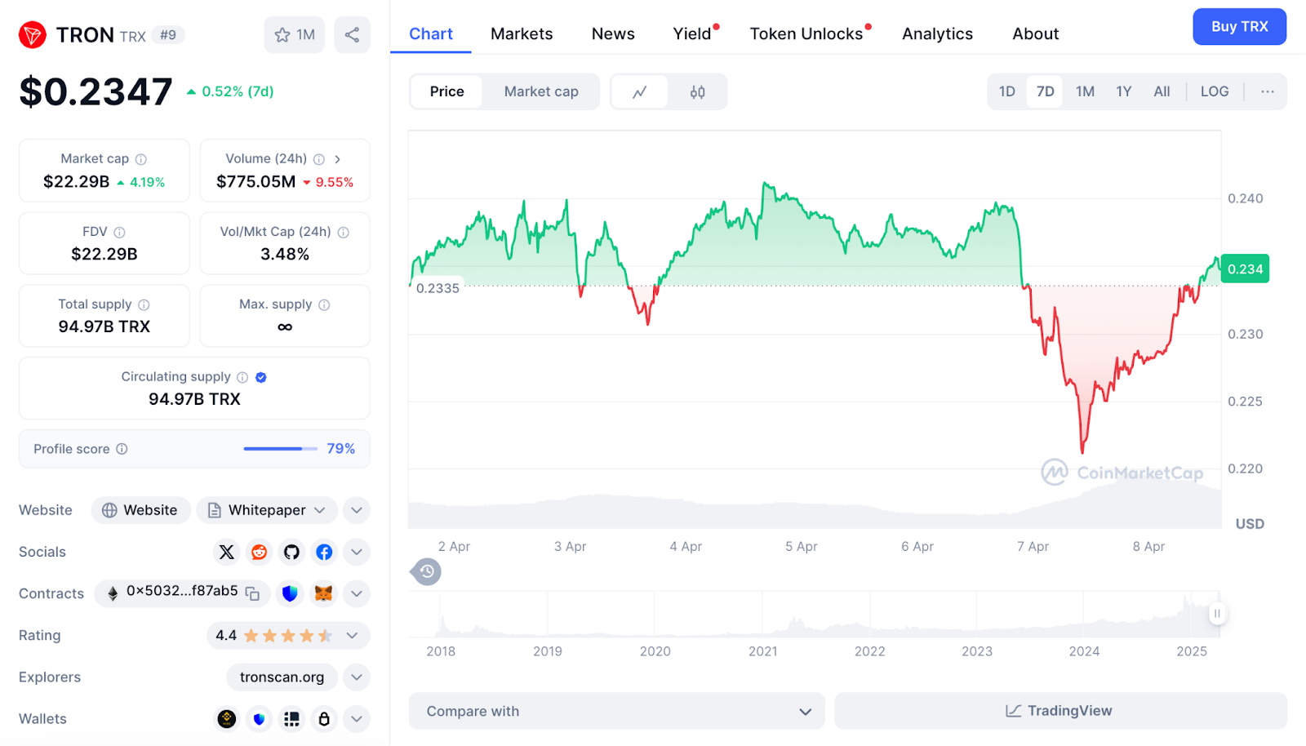This screenshot has height=746, width=1306.
Task: Open the Compare with dropdown
Action: tap(617, 711)
